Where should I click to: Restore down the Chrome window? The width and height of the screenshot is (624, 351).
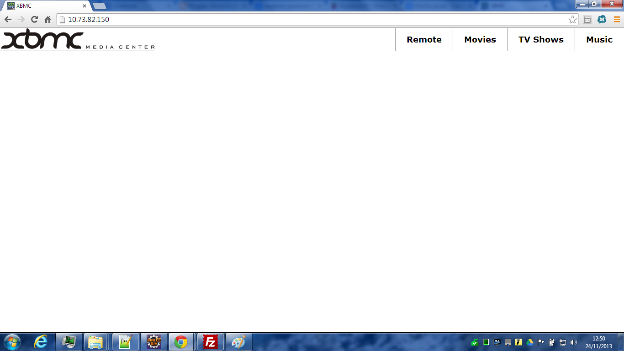click(594, 4)
